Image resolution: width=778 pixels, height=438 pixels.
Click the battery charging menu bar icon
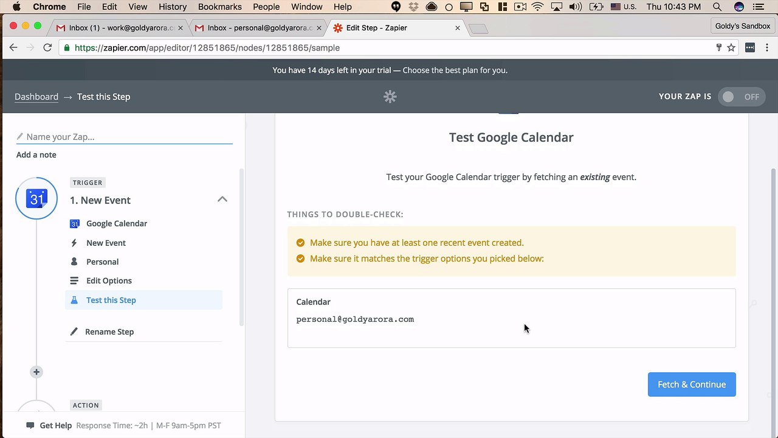click(596, 7)
